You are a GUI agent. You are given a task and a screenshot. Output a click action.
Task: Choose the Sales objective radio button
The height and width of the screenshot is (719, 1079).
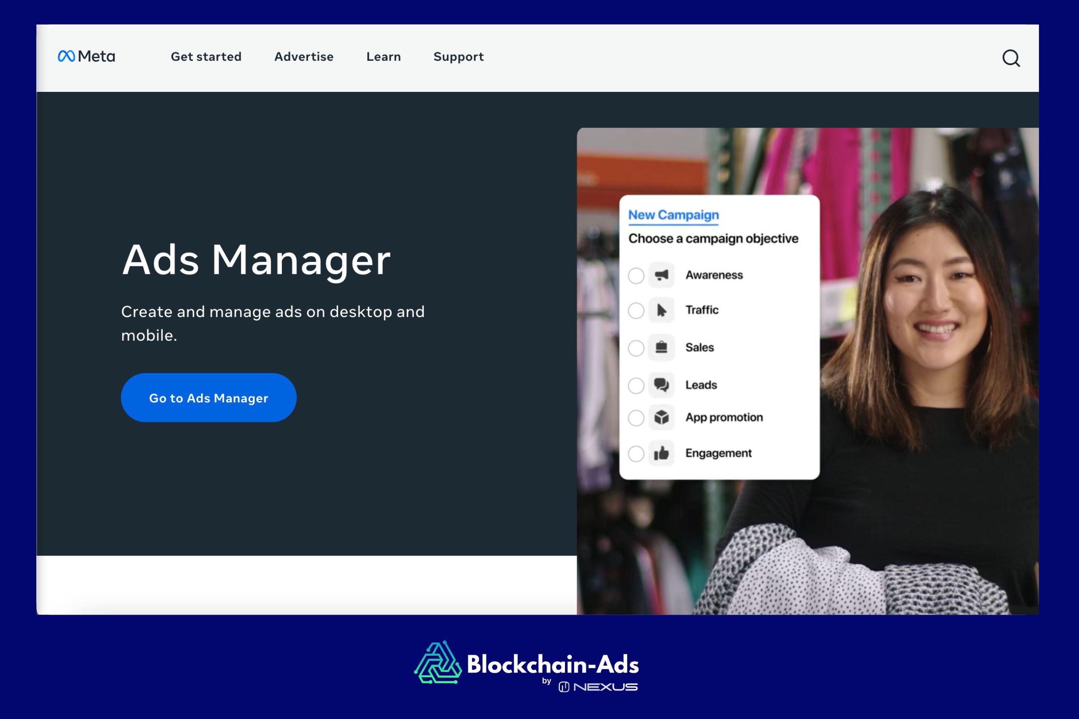click(x=636, y=348)
